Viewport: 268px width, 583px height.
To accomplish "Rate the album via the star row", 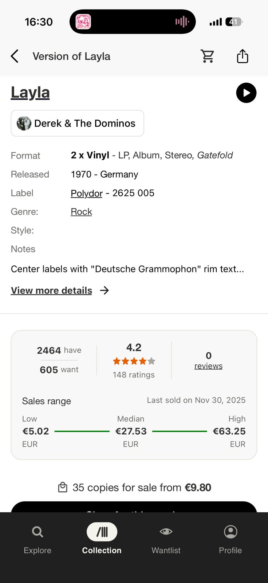I will click(x=134, y=361).
